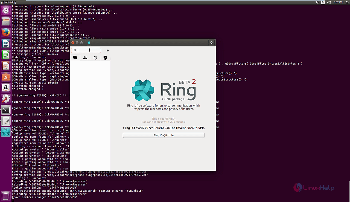Minimize the Ring window

coord(77,43)
